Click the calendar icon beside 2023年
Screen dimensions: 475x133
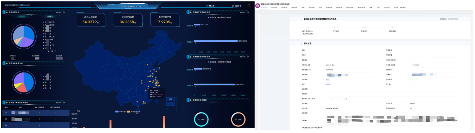(x=233, y=6)
